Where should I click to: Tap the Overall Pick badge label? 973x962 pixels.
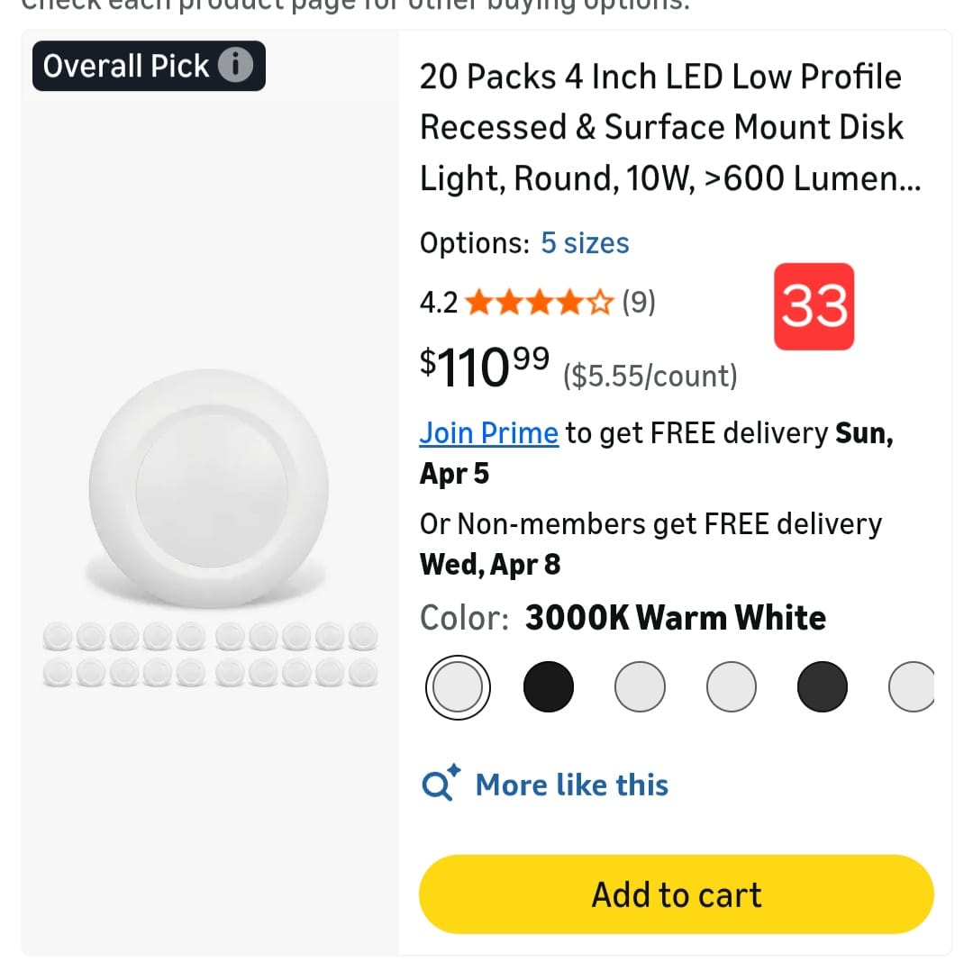(126, 66)
